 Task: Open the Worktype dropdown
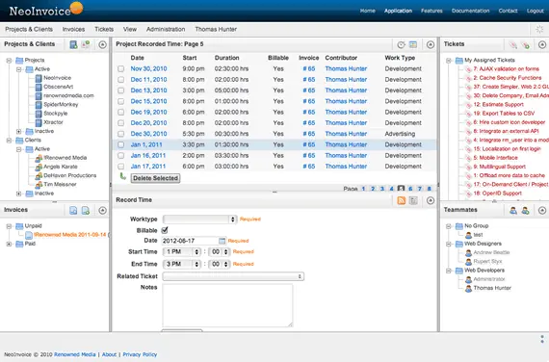[x=199, y=220]
